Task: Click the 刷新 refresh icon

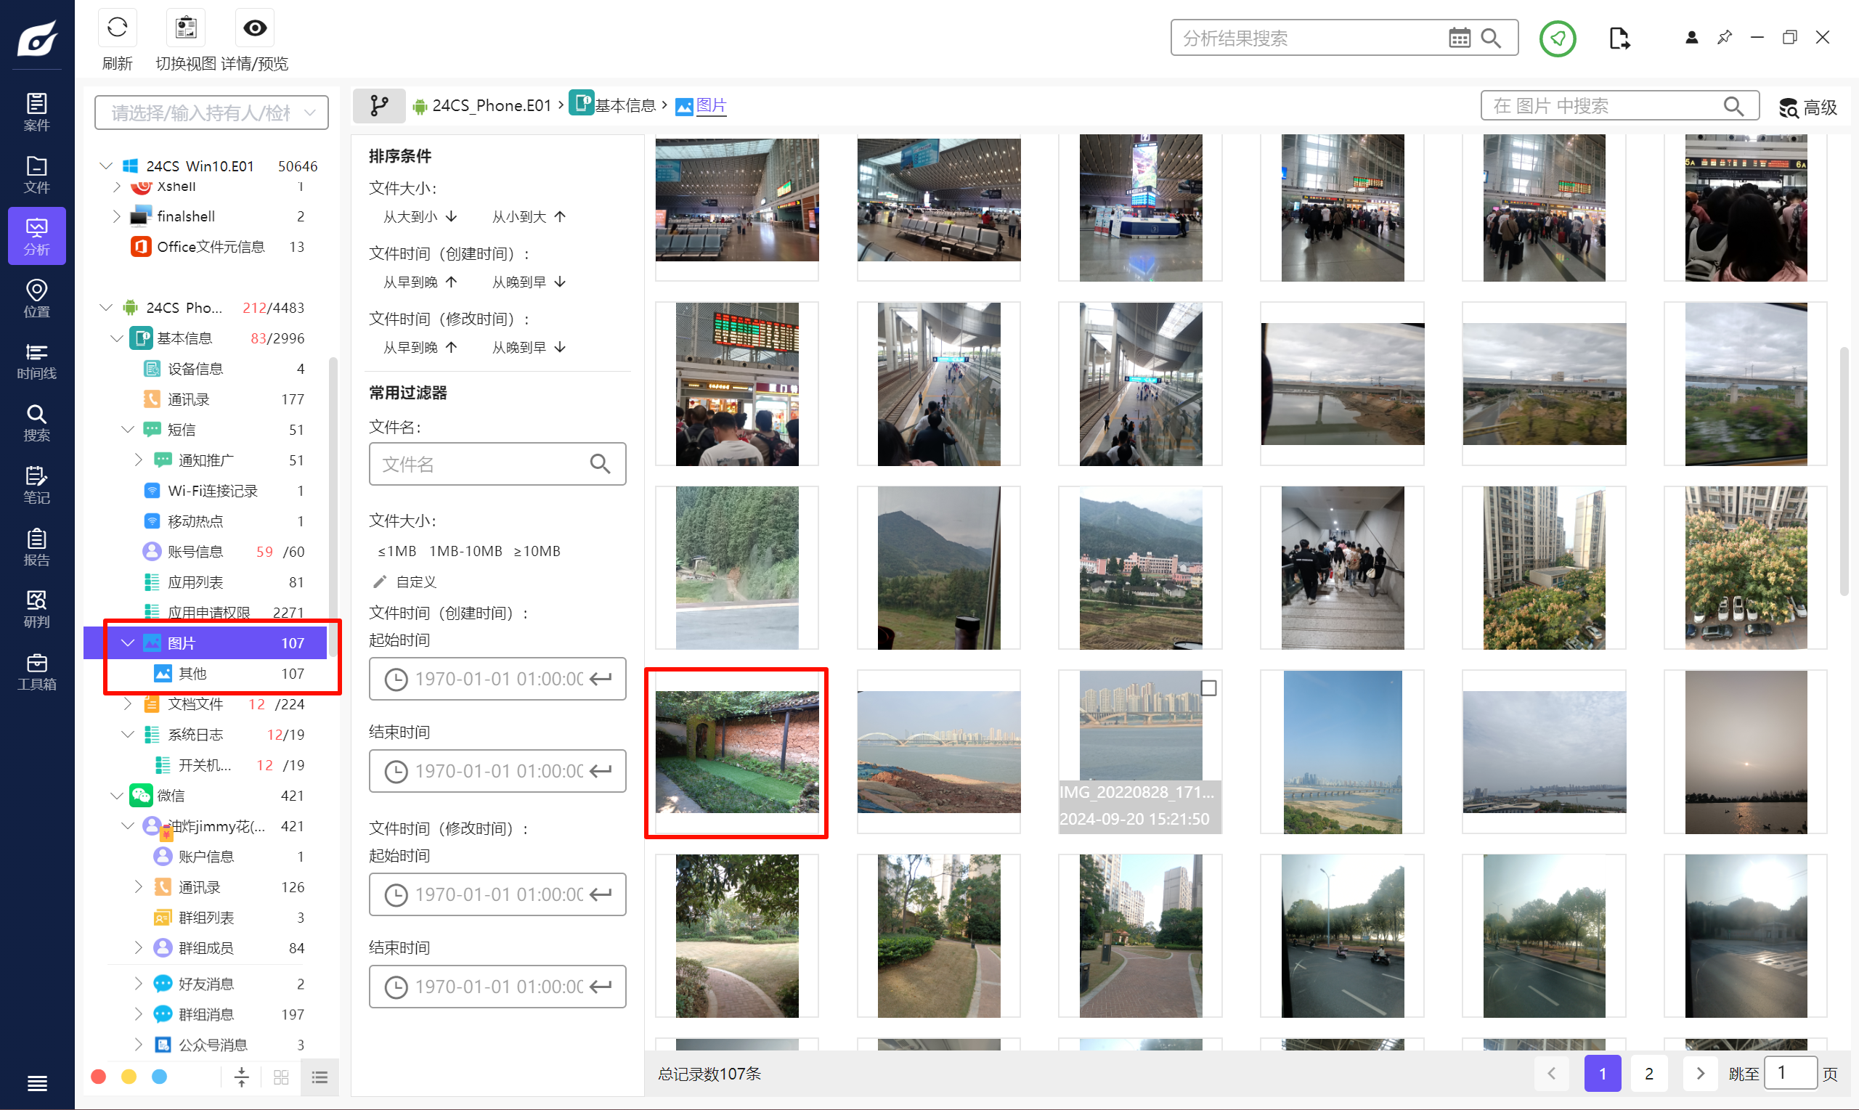Action: tap(118, 28)
